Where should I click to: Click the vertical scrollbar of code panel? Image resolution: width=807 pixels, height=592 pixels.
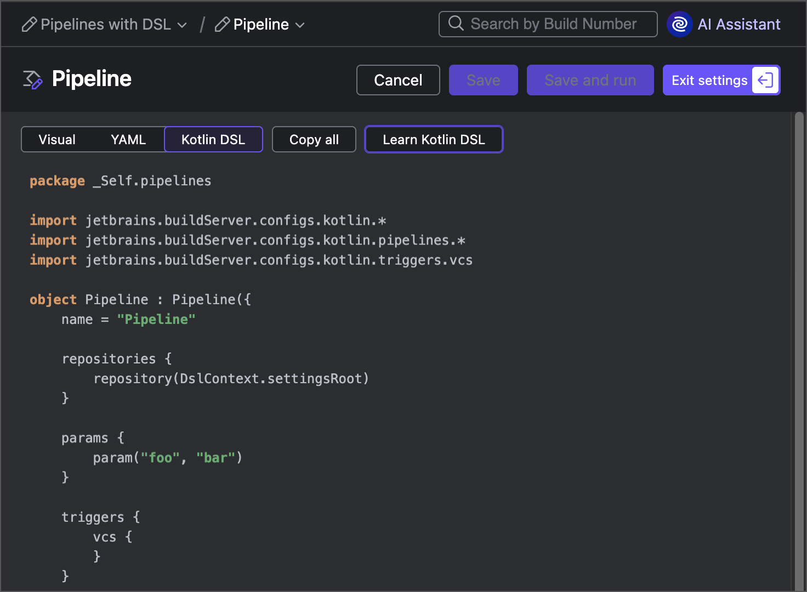[x=799, y=351]
